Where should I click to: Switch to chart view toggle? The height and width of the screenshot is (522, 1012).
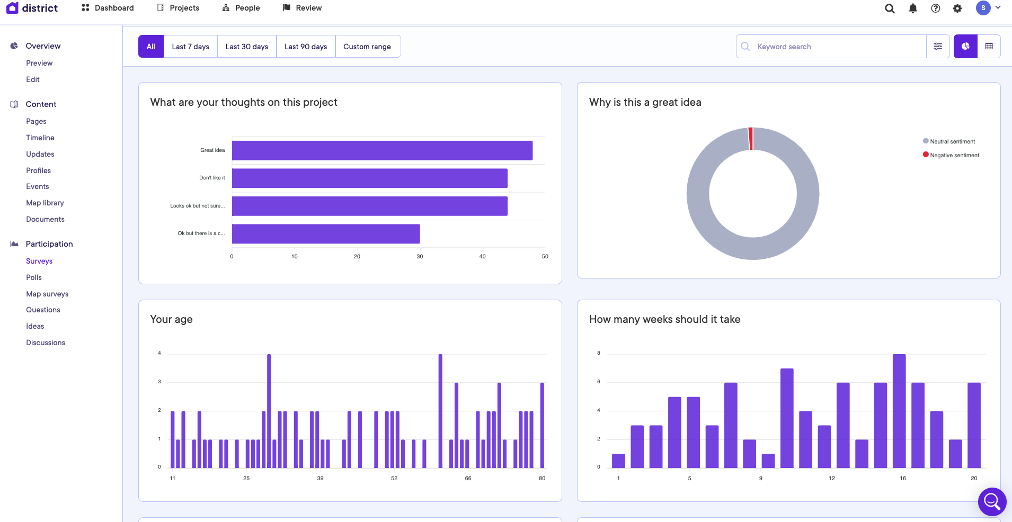pyautogui.click(x=965, y=47)
